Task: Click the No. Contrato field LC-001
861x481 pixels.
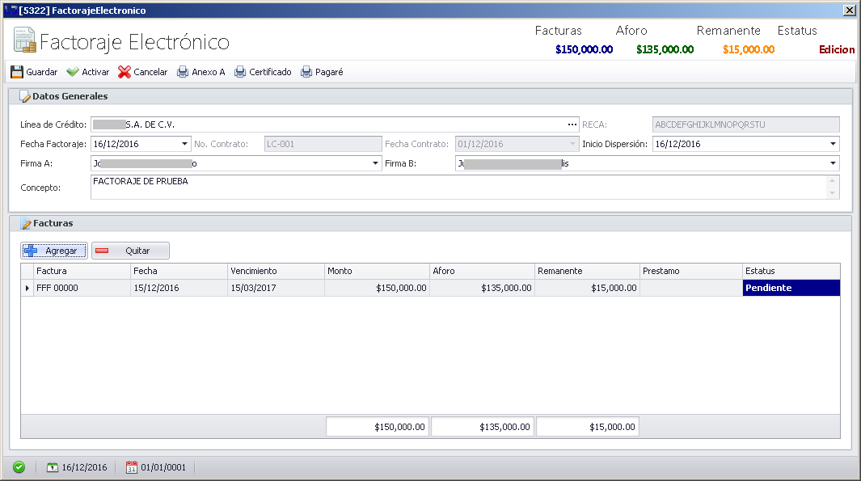Action: click(x=323, y=144)
